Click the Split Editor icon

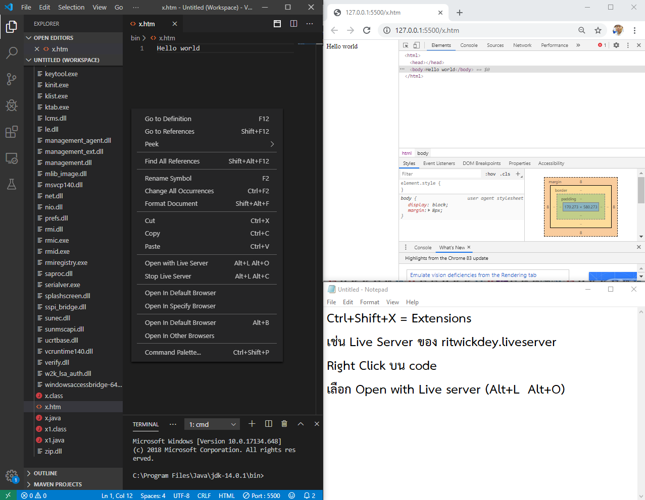pyautogui.click(x=293, y=24)
